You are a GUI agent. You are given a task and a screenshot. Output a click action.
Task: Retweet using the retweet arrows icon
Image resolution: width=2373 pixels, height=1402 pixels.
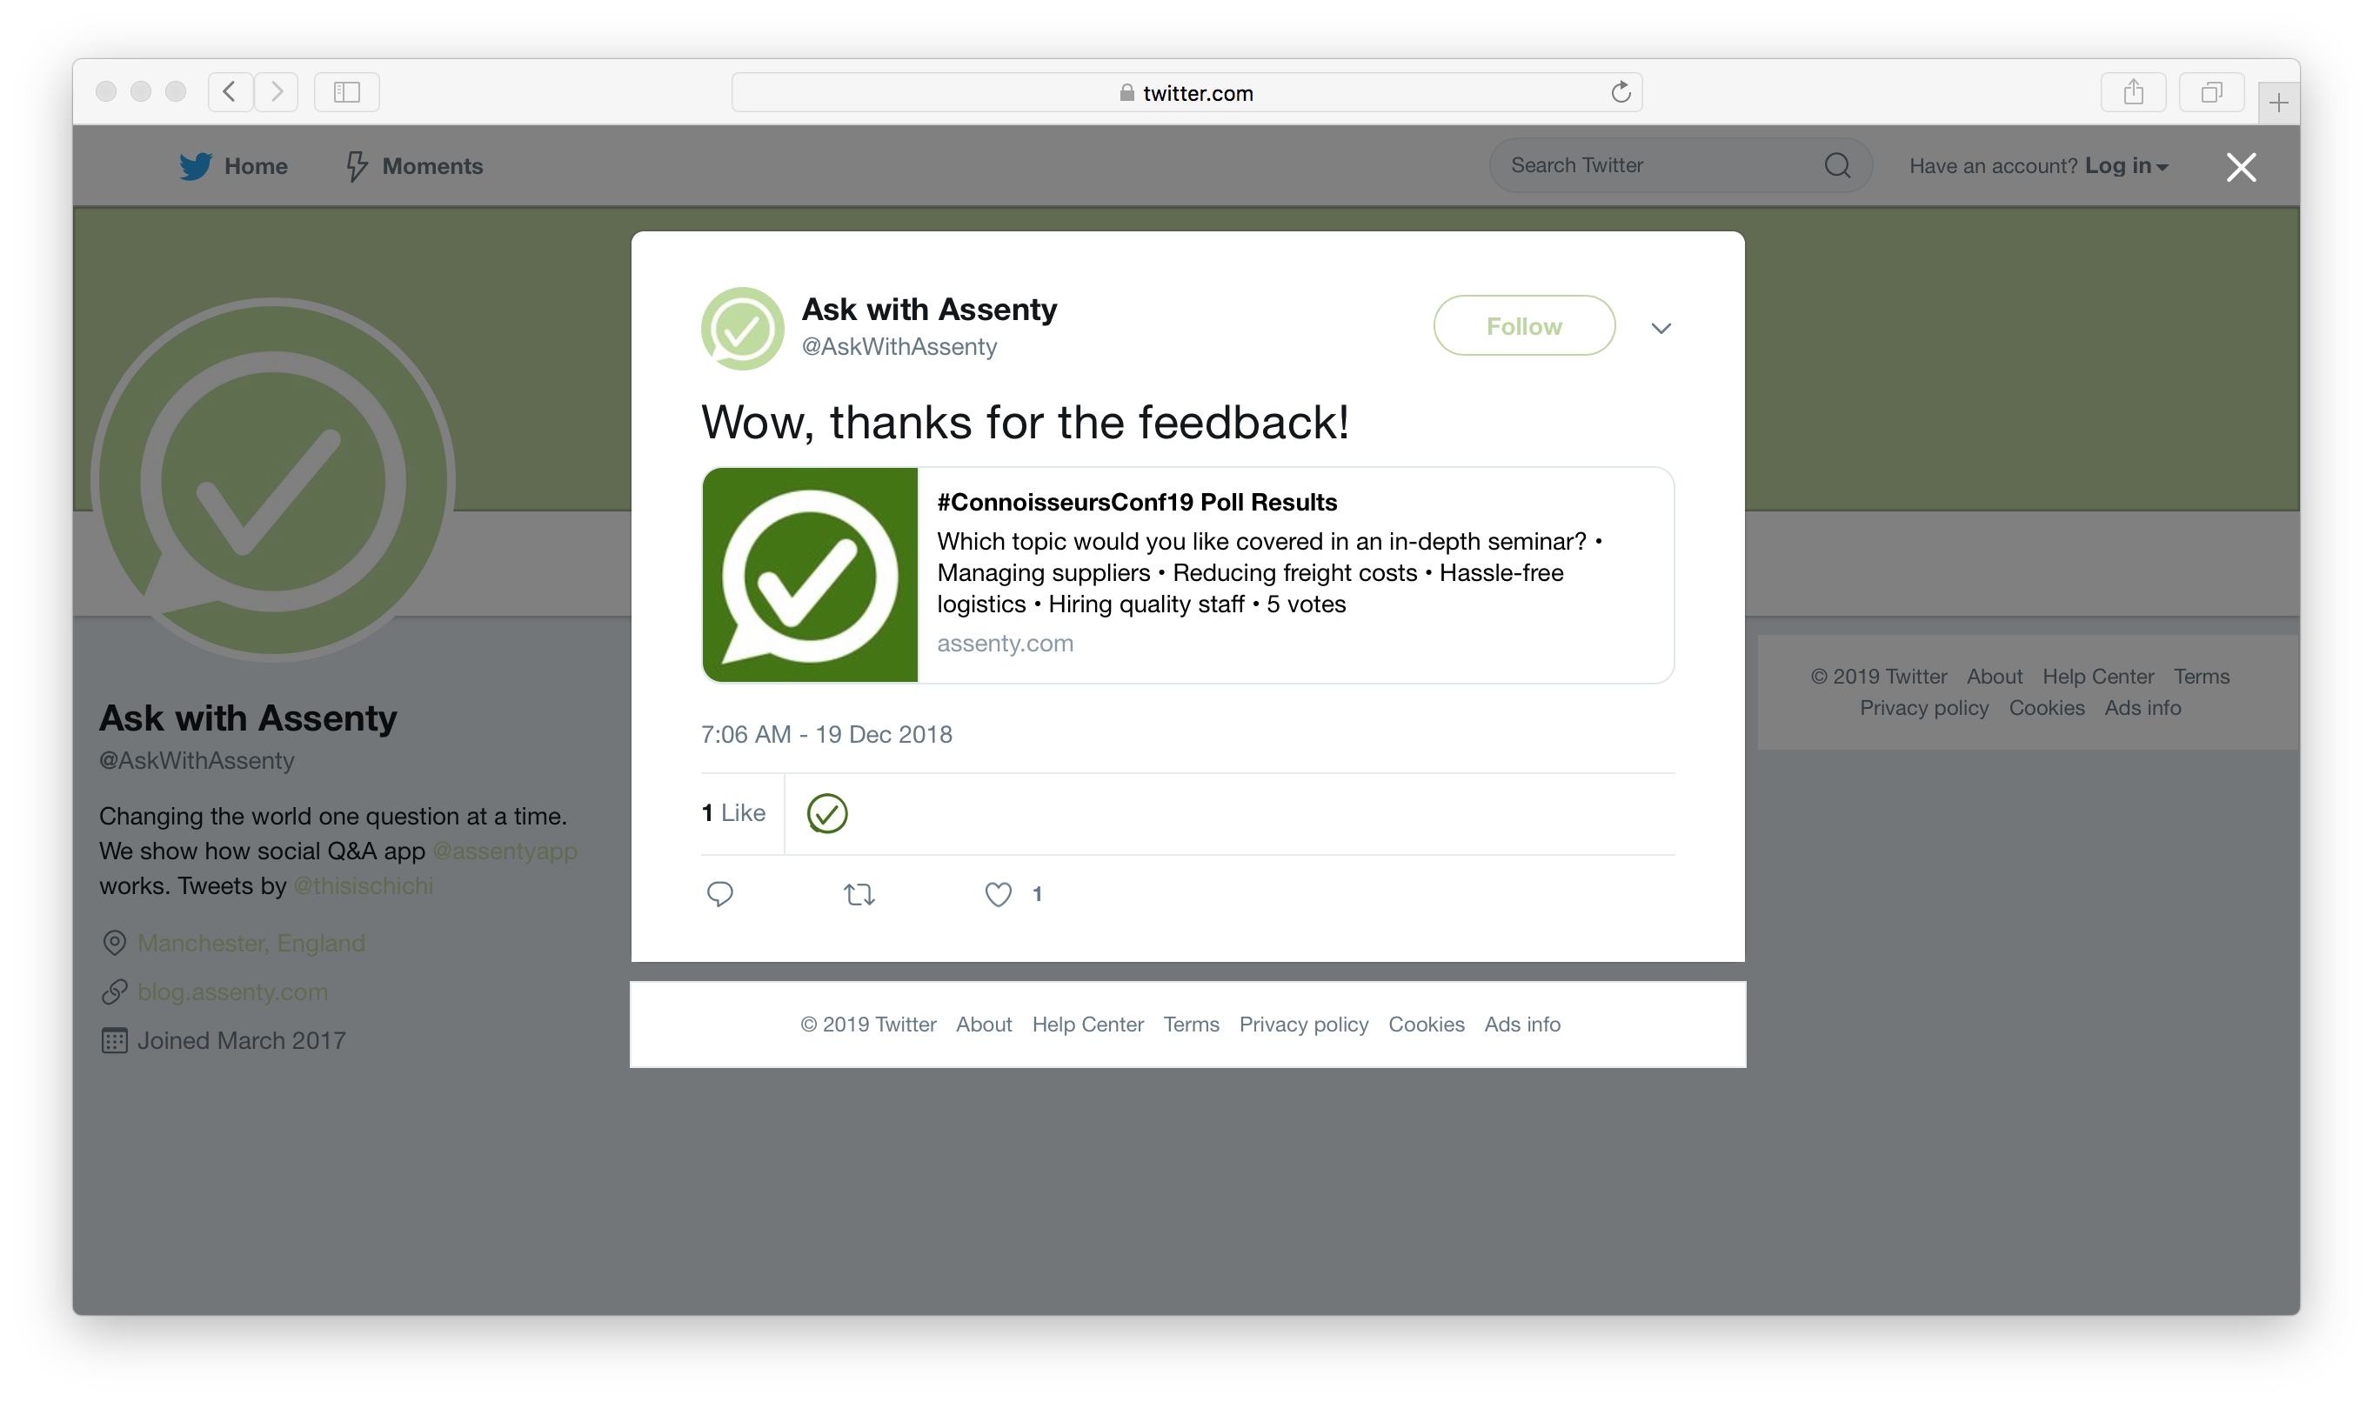859,894
